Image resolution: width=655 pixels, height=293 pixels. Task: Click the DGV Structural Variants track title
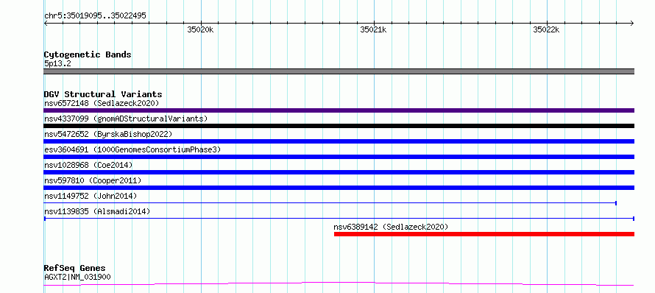[103, 94]
